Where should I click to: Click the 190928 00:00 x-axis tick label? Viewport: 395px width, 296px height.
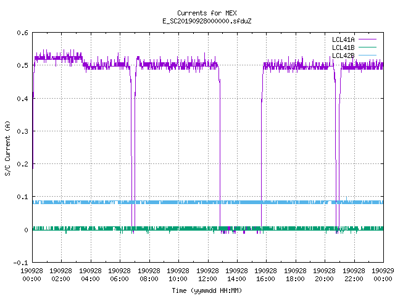31,275
